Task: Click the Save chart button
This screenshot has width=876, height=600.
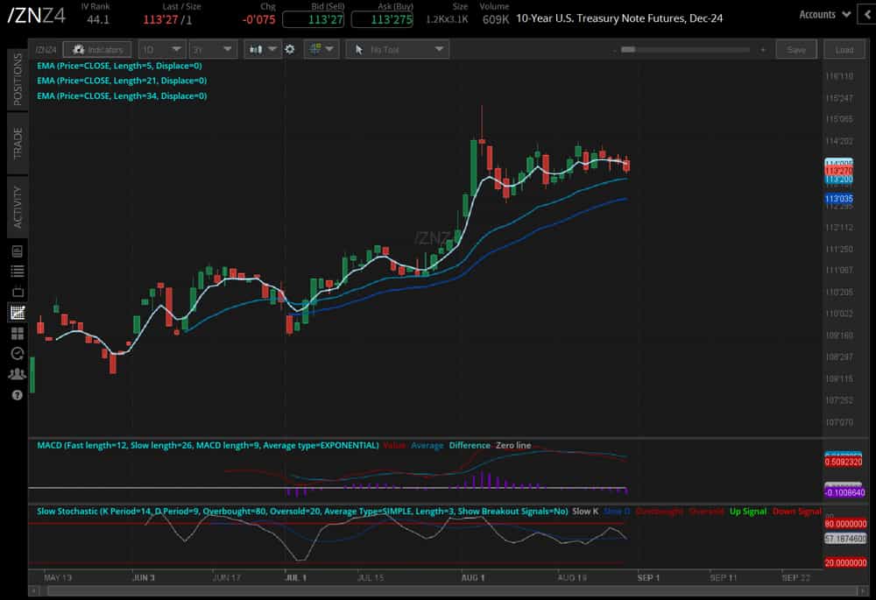Action: 796,49
